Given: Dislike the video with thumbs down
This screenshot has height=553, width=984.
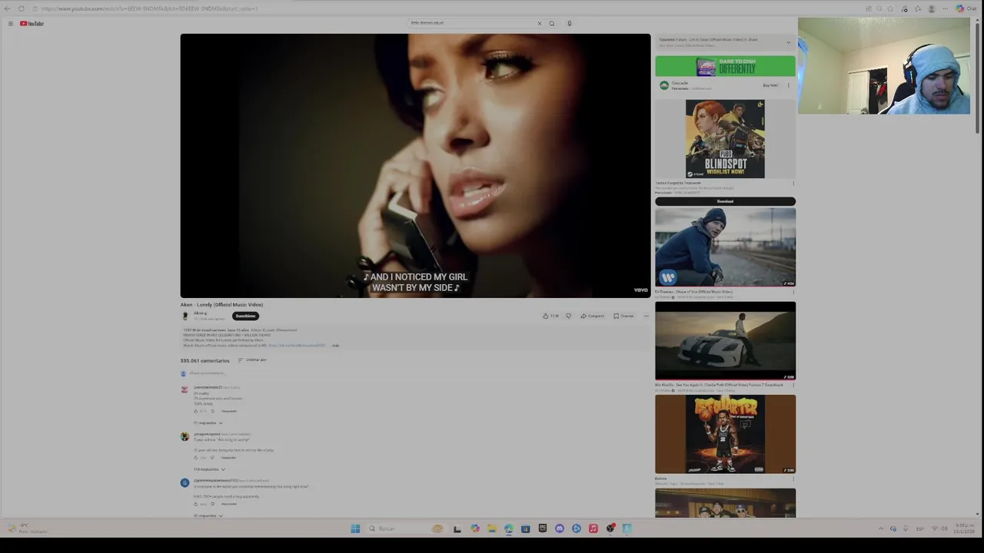Looking at the screenshot, I should [568, 316].
